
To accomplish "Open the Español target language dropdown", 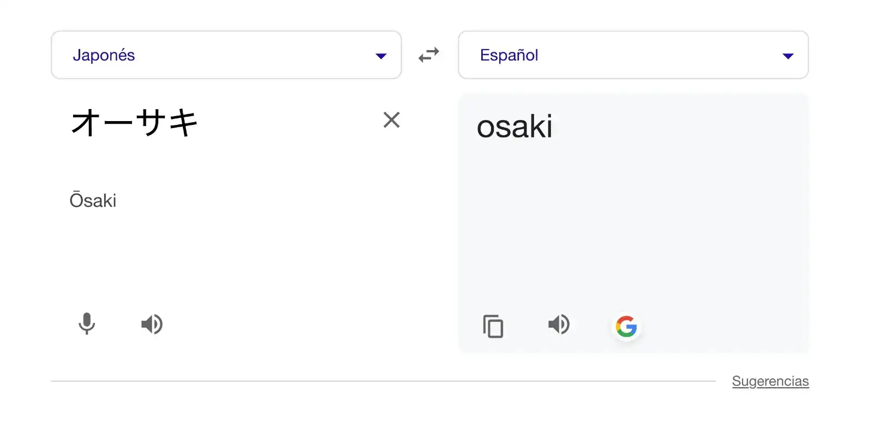I will pyautogui.click(x=633, y=55).
